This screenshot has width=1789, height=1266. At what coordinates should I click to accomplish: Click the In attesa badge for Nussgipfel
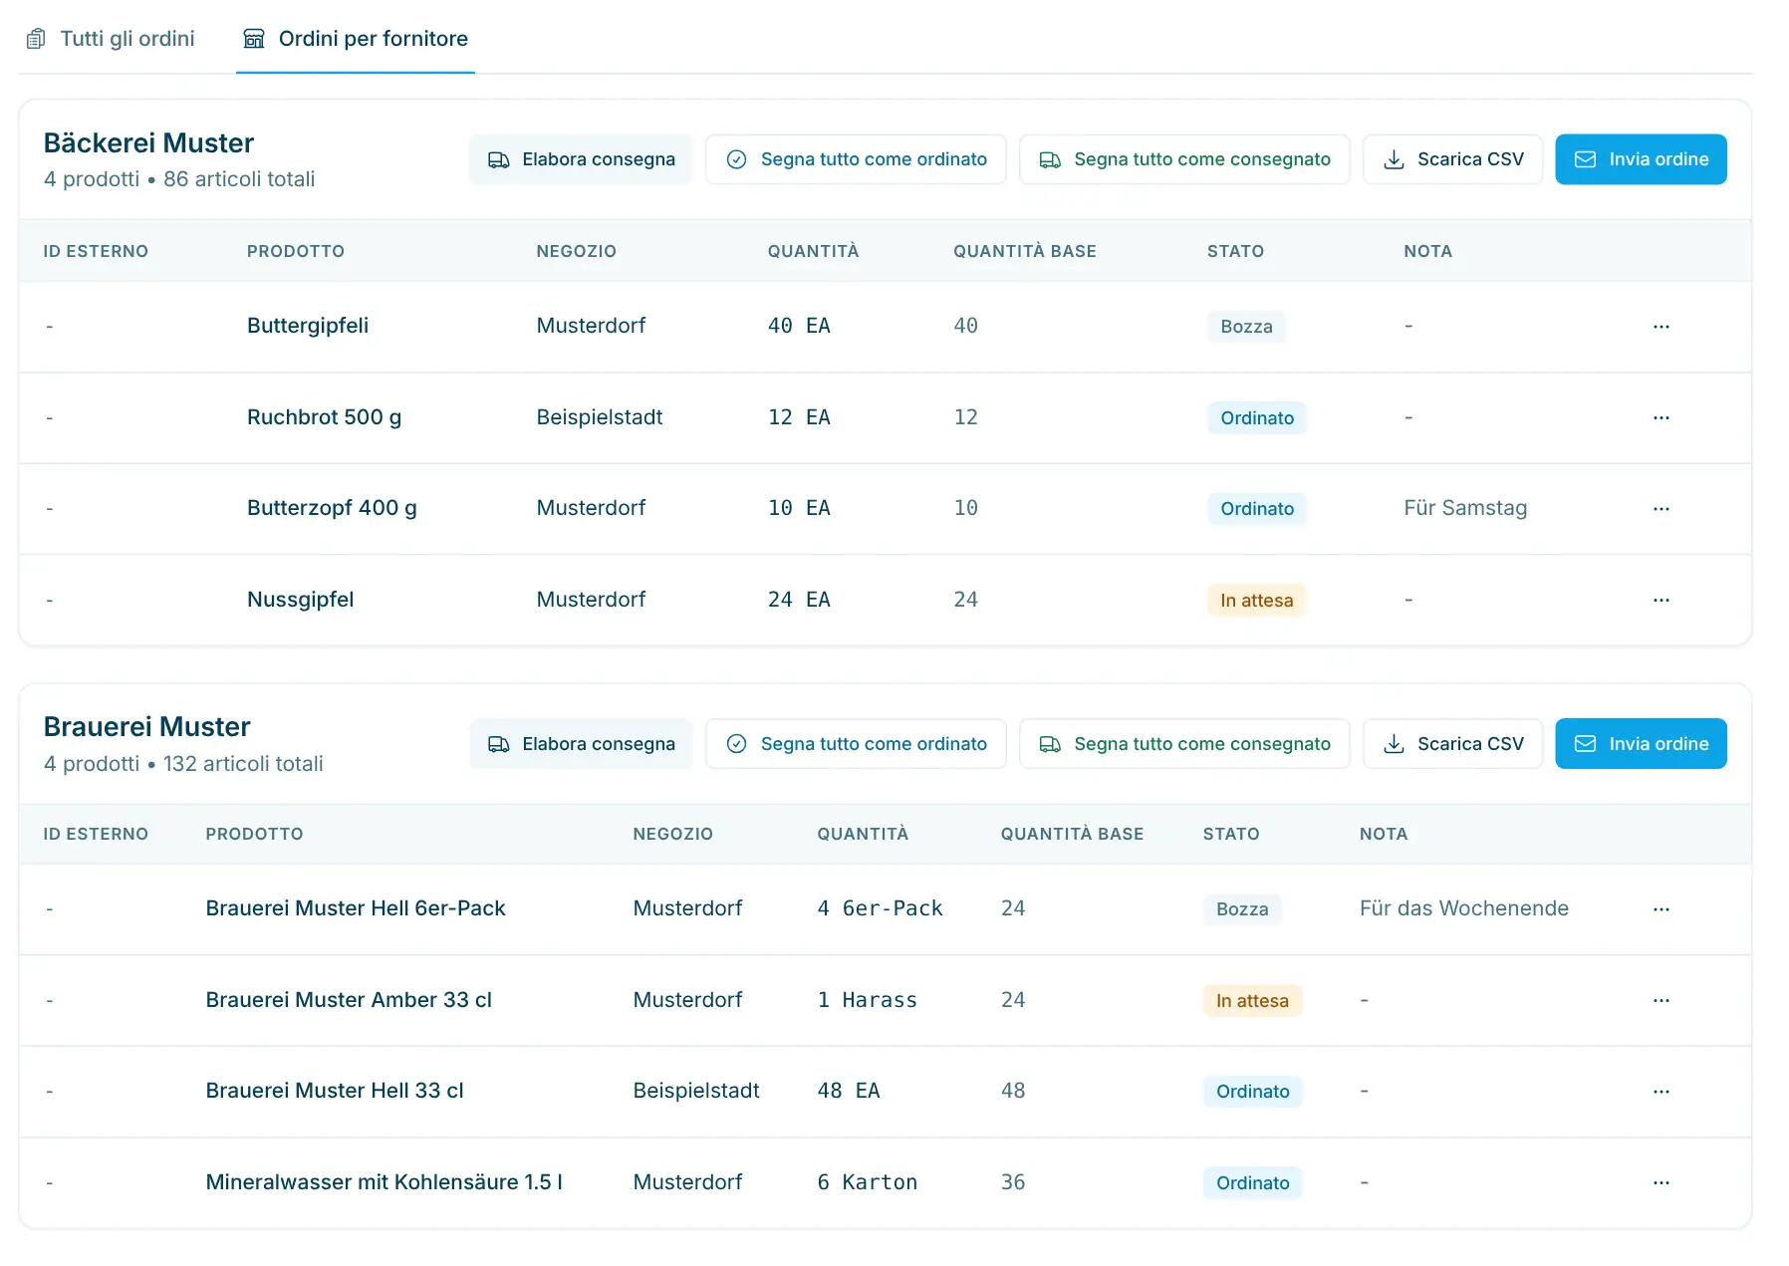coord(1256,601)
